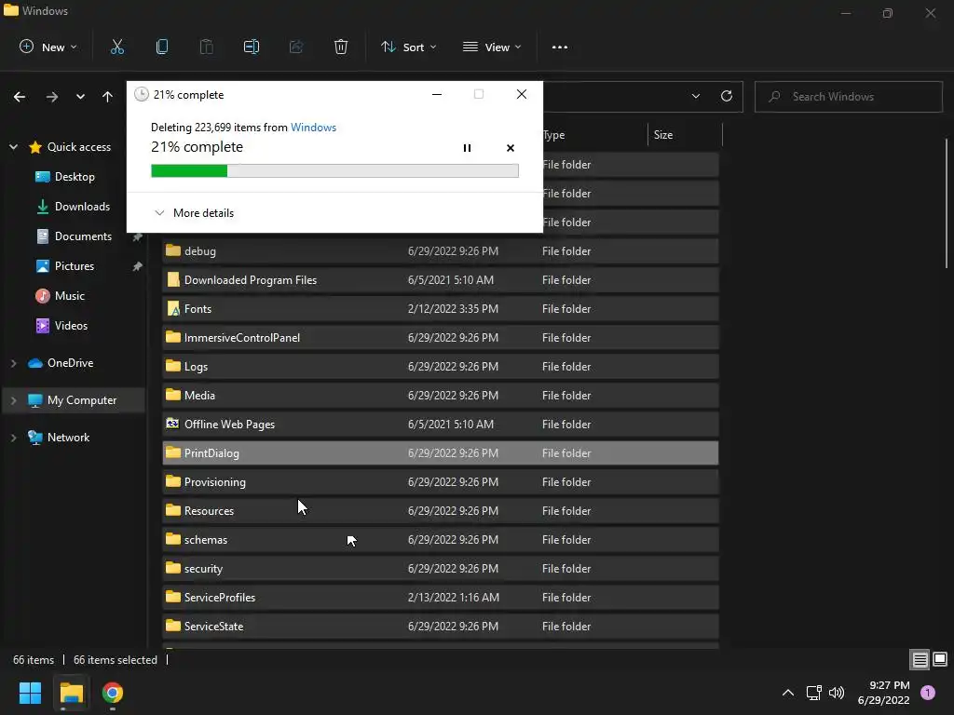Select the ServiceProfiles folder
This screenshot has width=954, height=715.
tap(441, 598)
